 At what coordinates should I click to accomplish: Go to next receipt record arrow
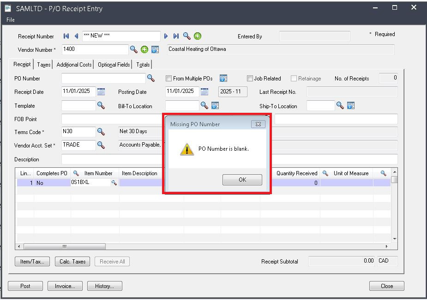click(166, 36)
